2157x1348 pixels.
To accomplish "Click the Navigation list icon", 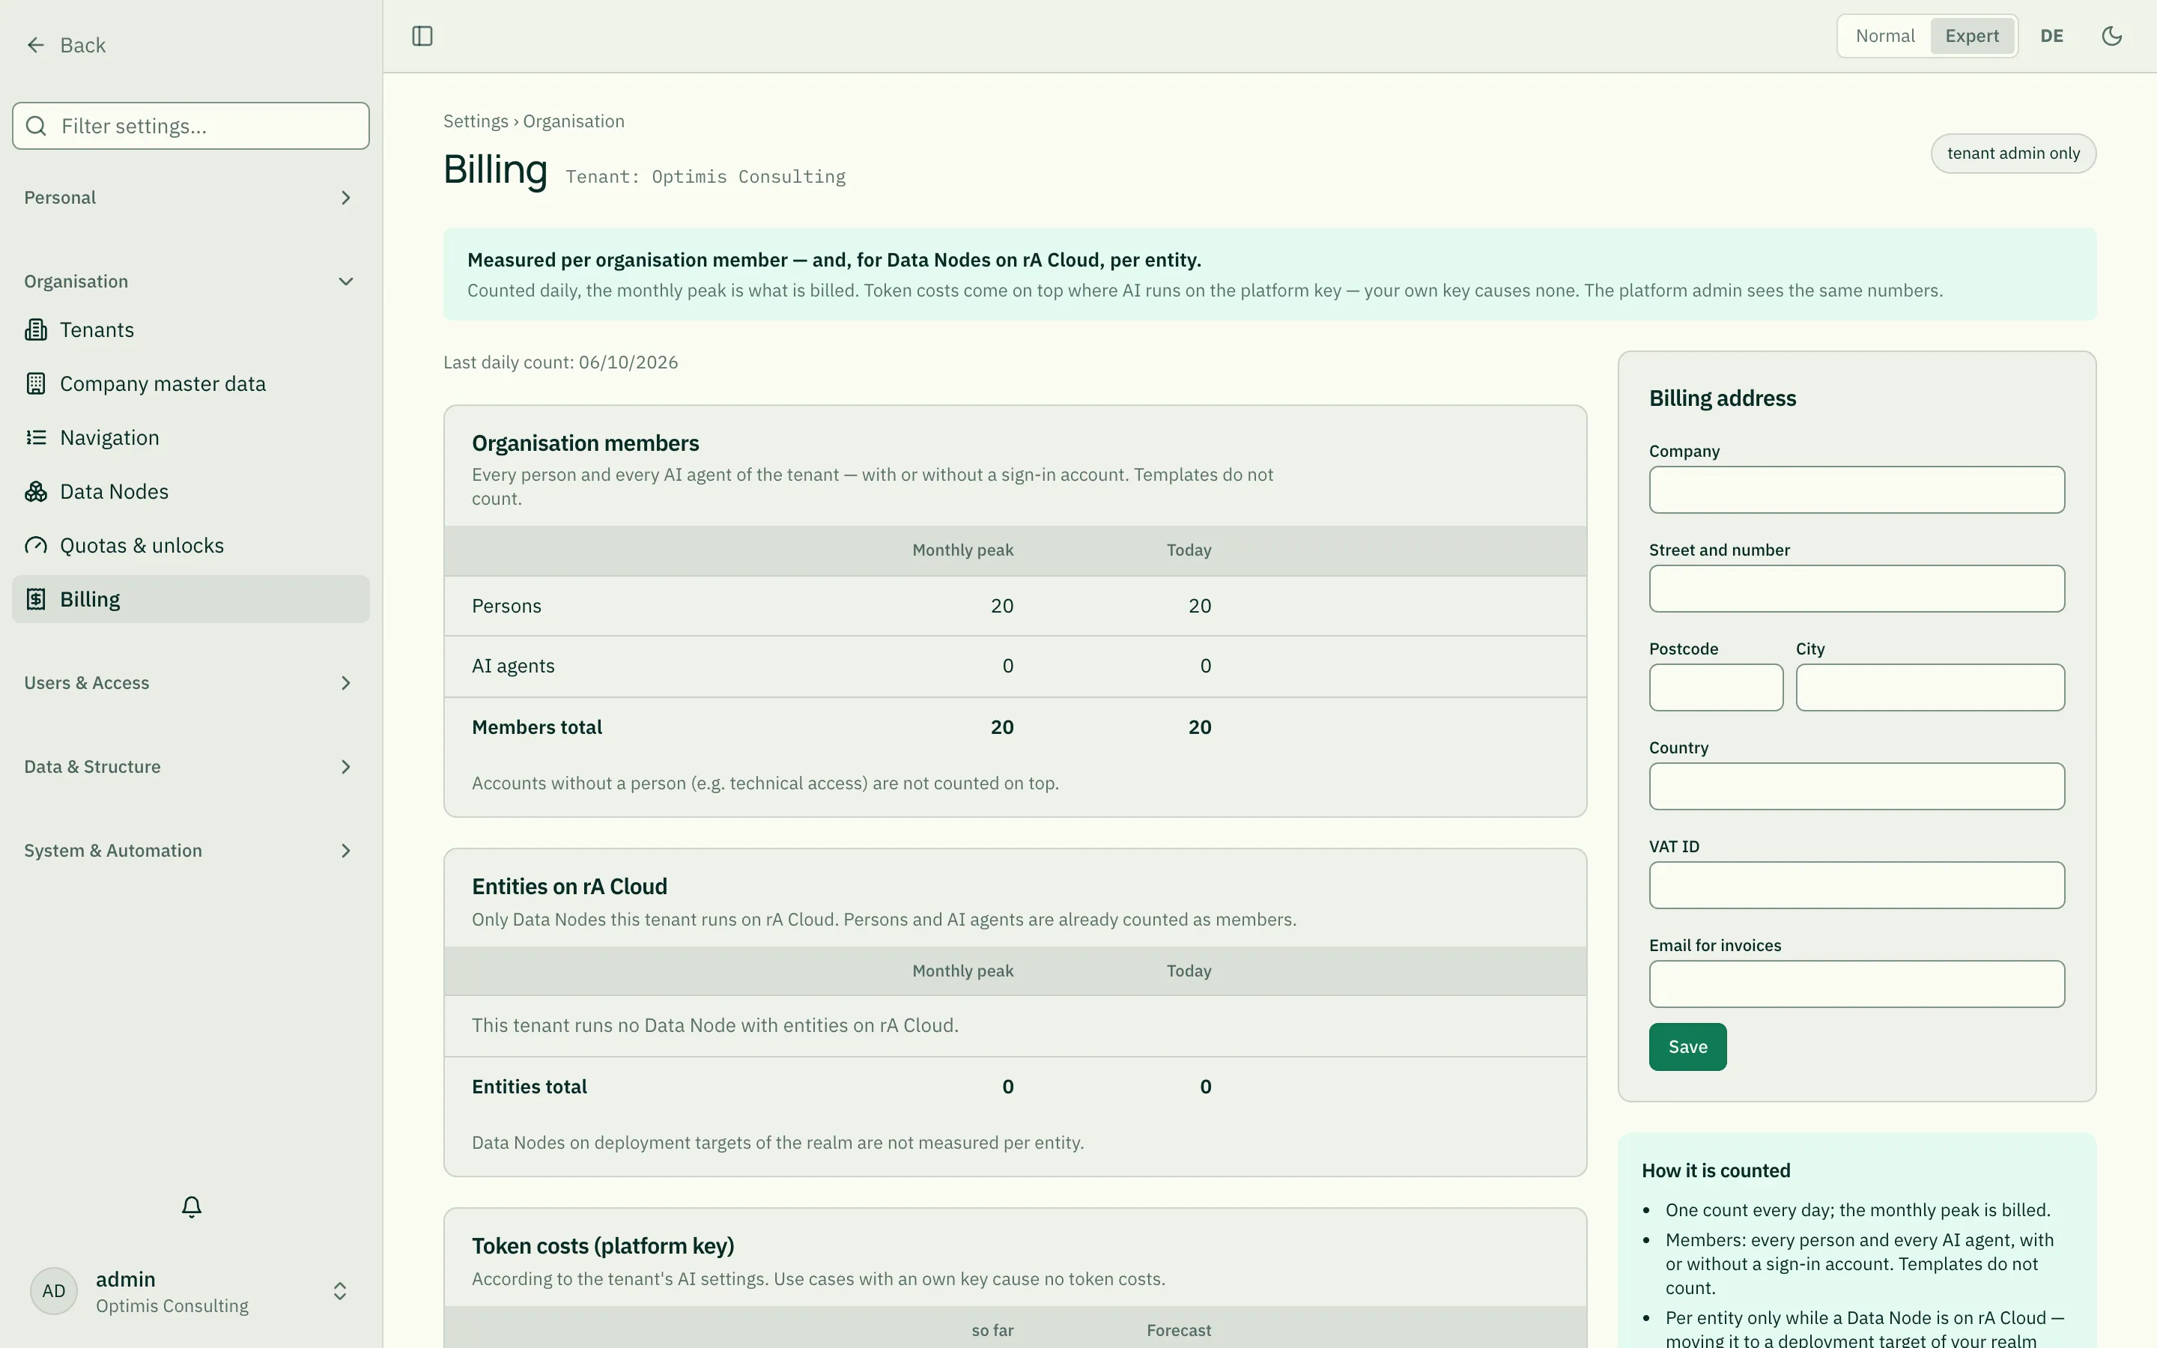I will point(36,438).
